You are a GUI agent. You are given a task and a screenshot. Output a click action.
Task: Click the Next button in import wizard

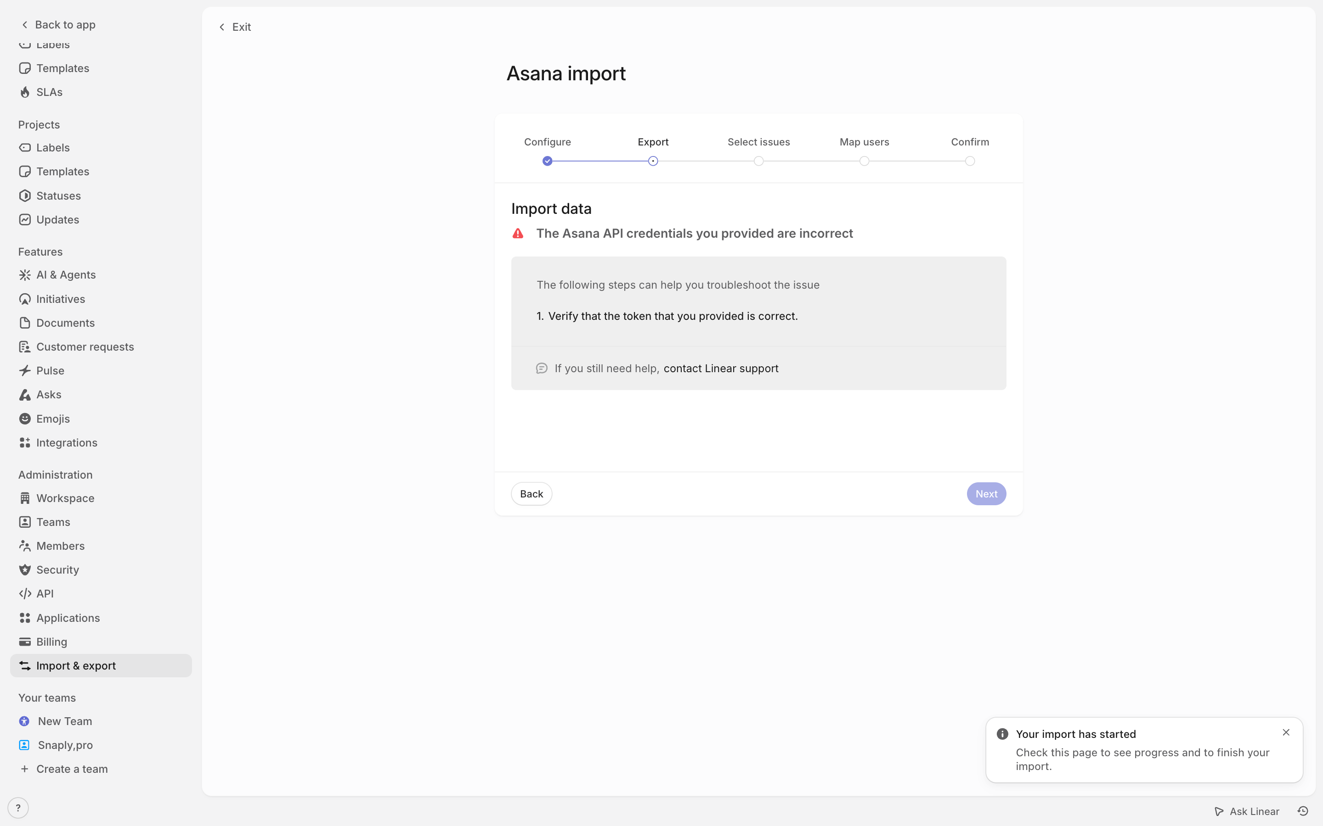986,494
